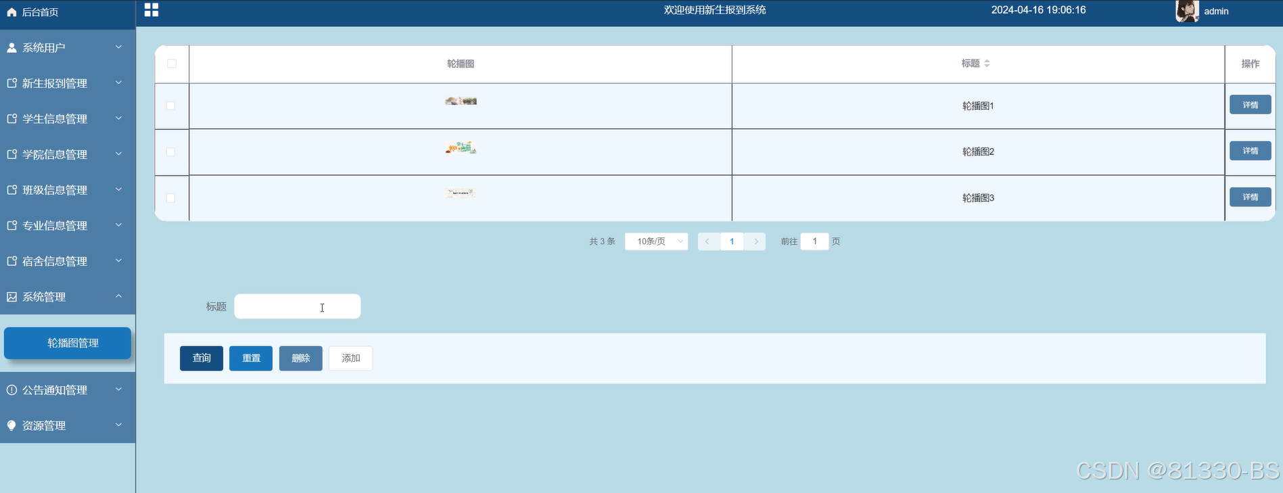Expand the 班级信息管理 chevron

pos(119,189)
